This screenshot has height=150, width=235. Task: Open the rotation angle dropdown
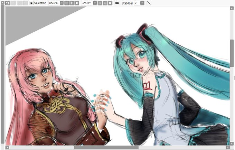95,3
